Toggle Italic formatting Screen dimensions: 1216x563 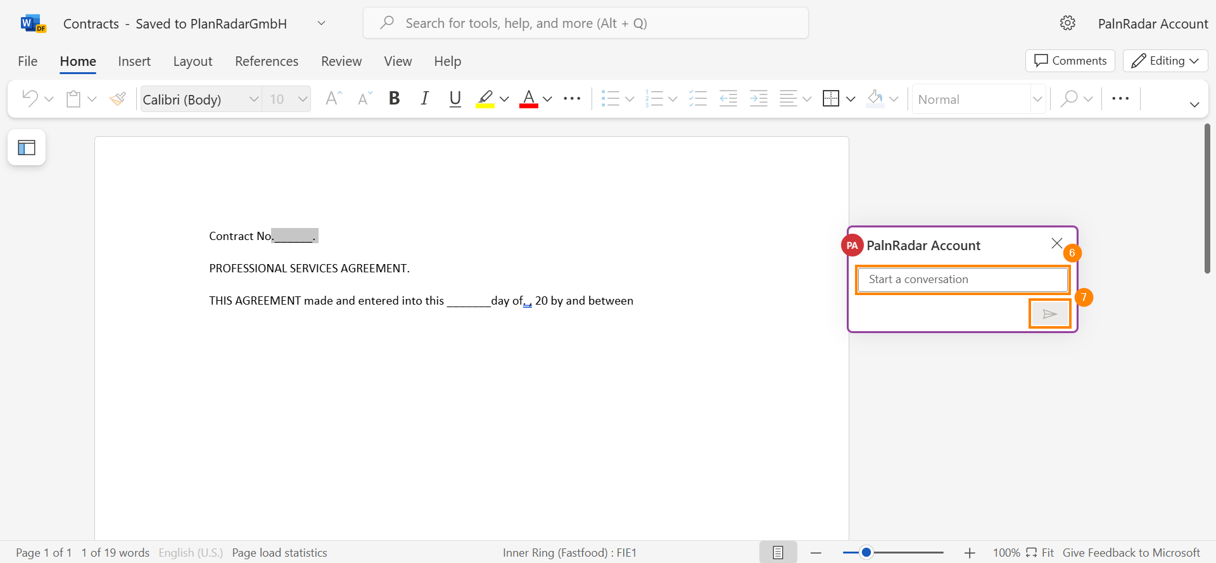pyautogui.click(x=424, y=99)
